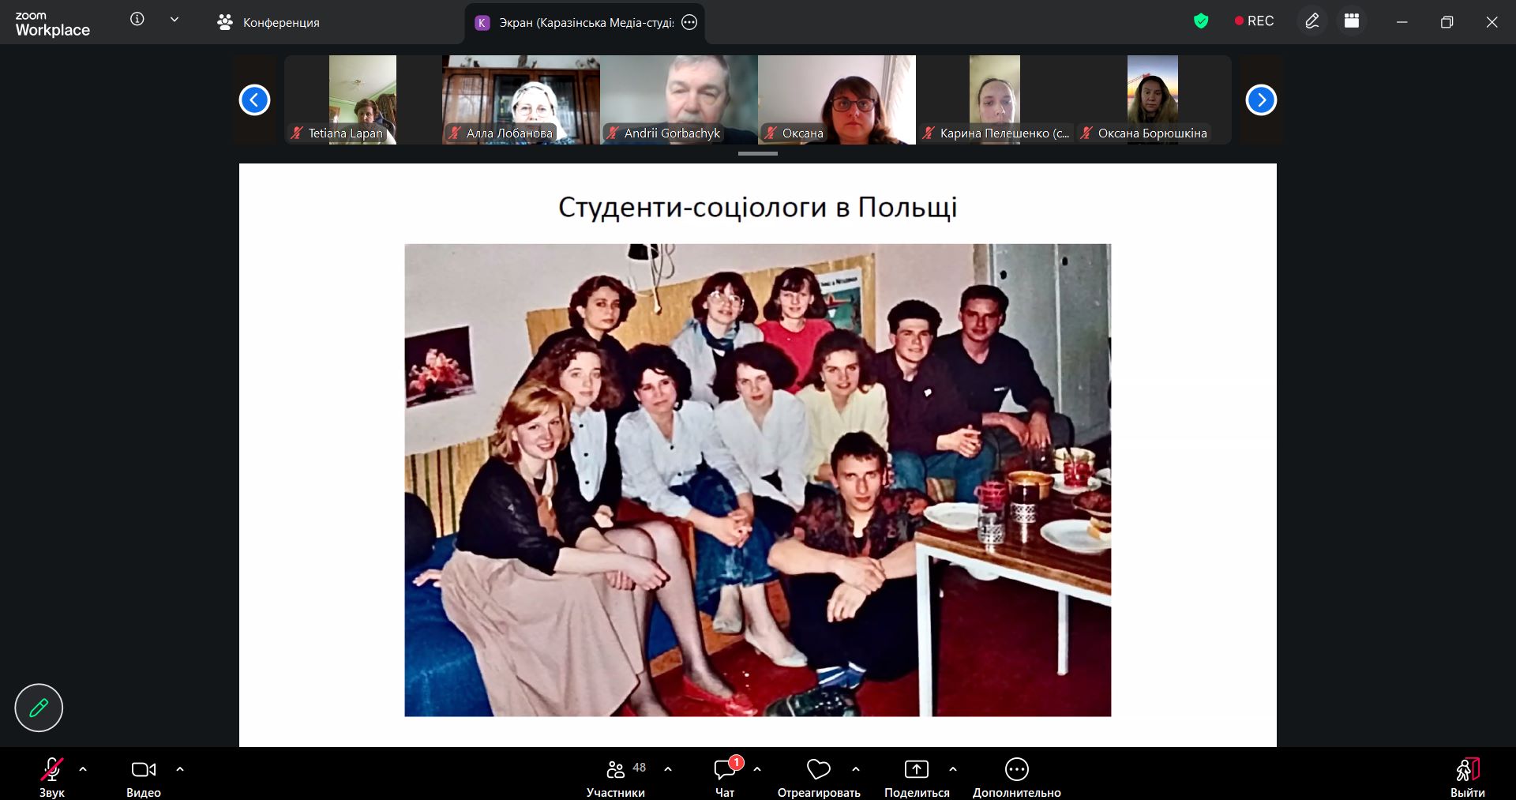Open the annotation pencil in top bar
This screenshot has height=800, width=1516.
point(1312,21)
